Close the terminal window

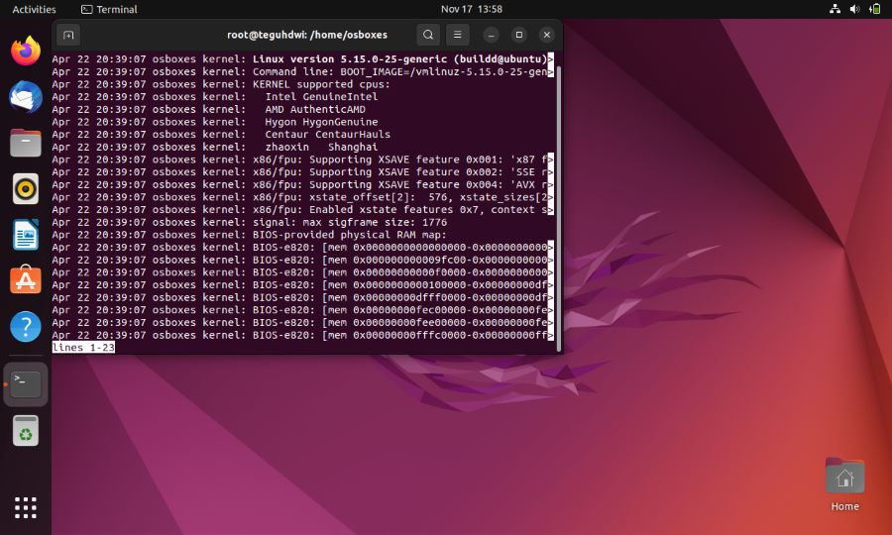[547, 35]
